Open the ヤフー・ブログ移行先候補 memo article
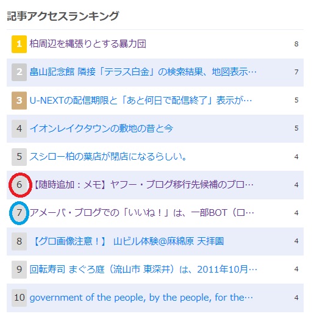 click(x=141, y=185)
